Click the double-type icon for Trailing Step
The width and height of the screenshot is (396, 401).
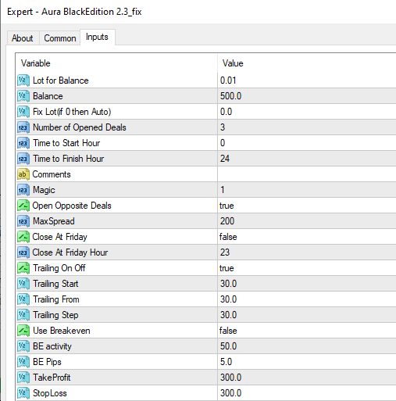coord(23,315)
